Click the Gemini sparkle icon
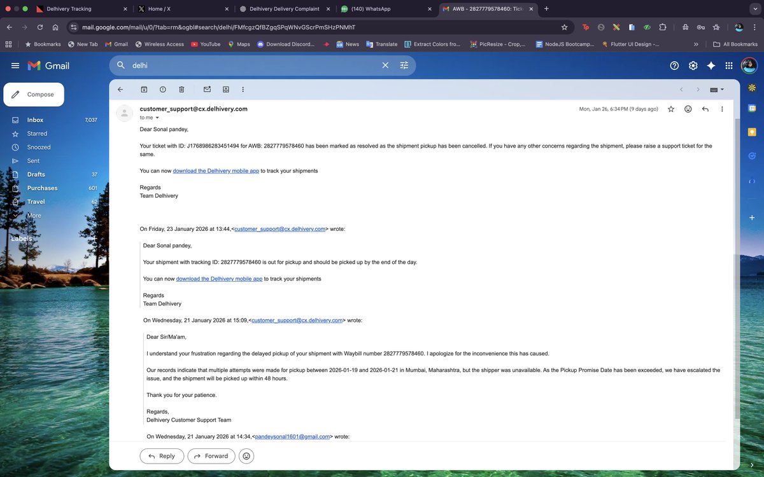This screenshot has height=477, width=764. [x=711, y=66]
